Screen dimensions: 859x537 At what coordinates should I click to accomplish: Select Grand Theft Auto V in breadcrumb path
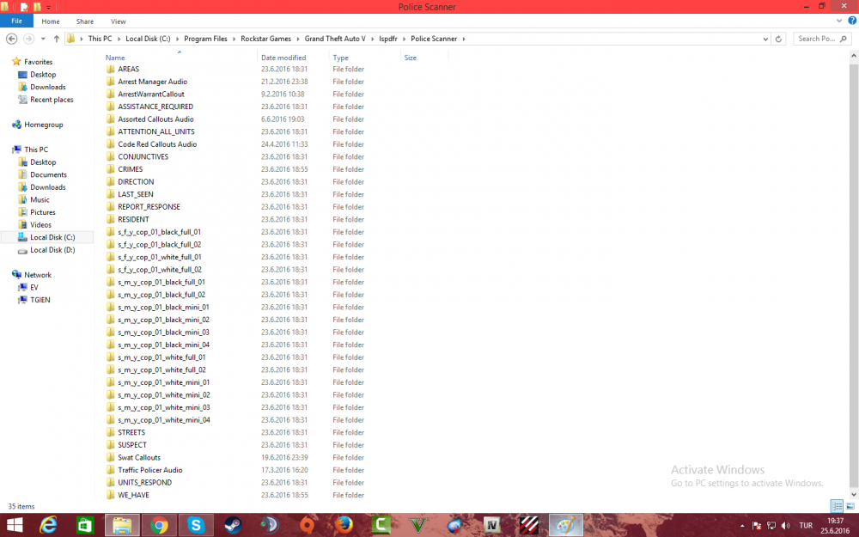tap(335, 39)
